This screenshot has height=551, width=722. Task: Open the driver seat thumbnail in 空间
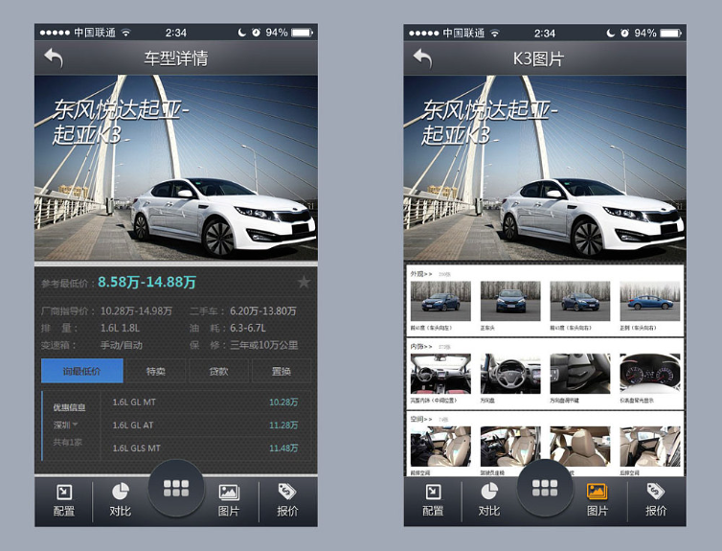(510, 447)
